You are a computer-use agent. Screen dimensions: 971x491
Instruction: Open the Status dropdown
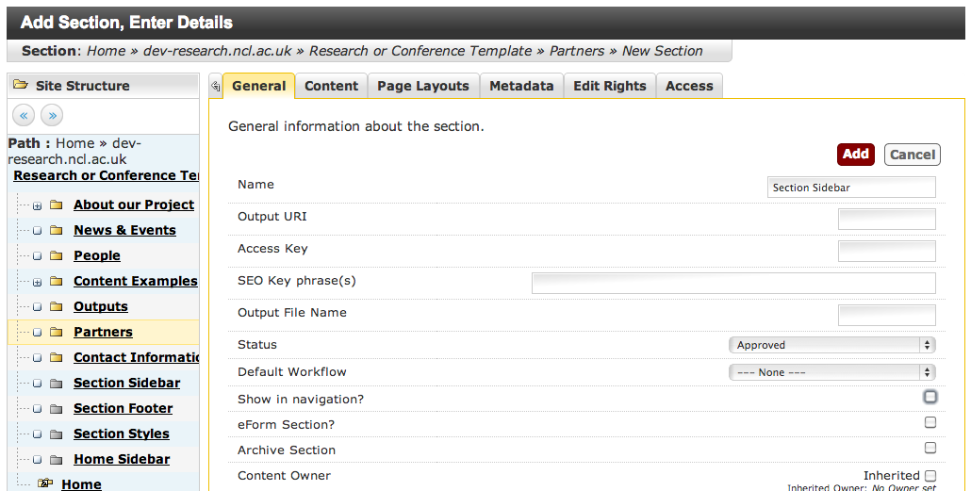(831, 345)
